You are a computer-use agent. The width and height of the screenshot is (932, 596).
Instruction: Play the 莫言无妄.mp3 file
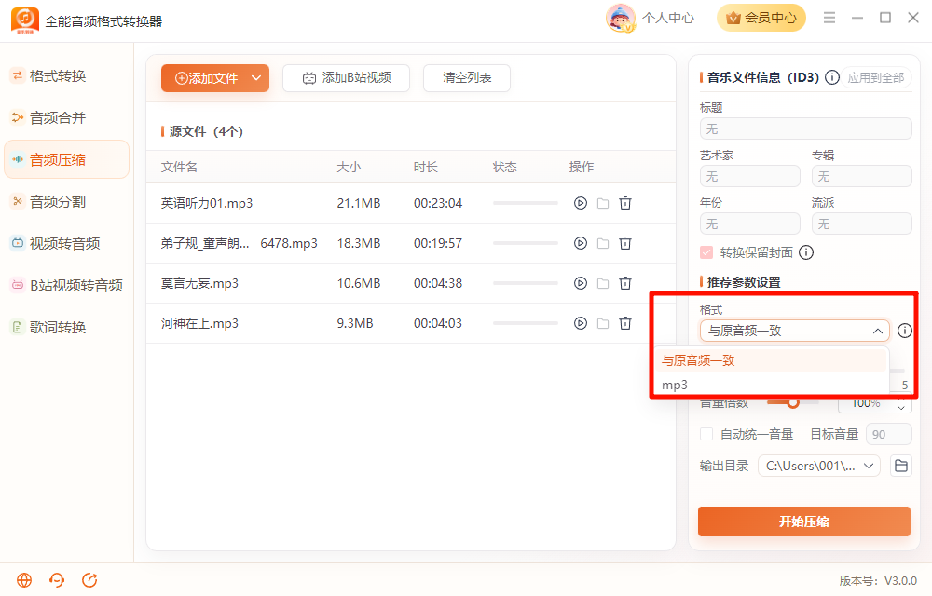point(580,283)
